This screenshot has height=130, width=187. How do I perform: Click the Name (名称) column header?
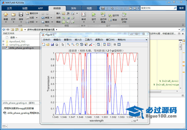(x=12, y=37)
